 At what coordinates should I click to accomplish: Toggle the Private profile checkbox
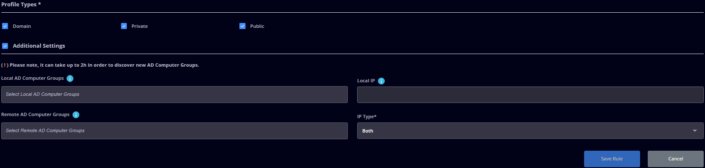124,26
